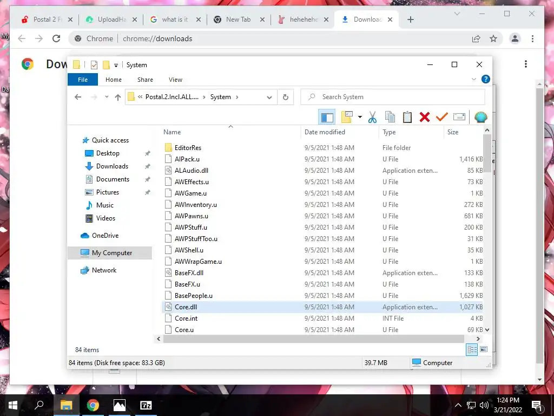This screenshot has width=554, height=416.
Task: Click the orange checkmark Properties icon
Action: pyautogui.click(x=441, y=117)
